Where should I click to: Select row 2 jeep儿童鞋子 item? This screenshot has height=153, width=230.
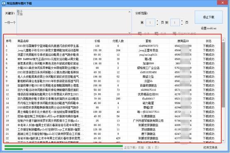point(113,50)
